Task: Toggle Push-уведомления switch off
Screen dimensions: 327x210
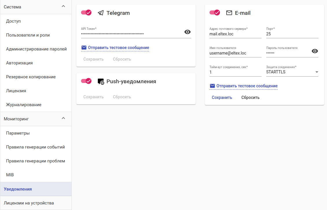Action: tap(86, 81)
